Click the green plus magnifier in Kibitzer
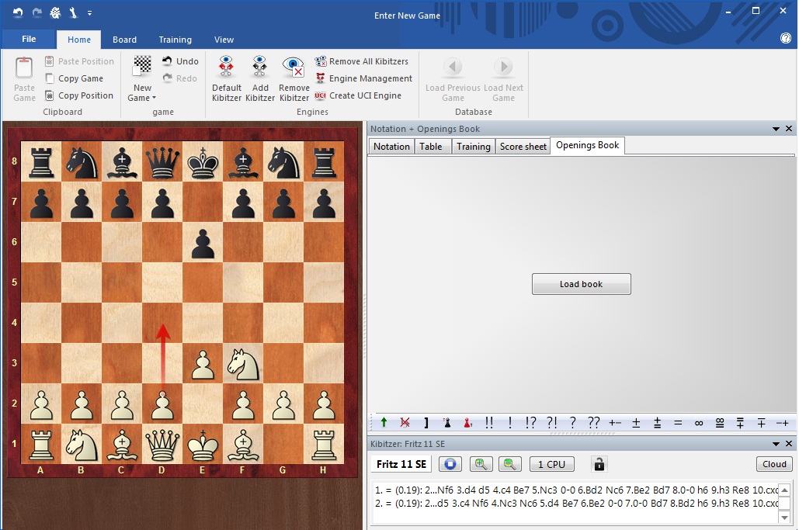This screenshot has height=530, width=799. (x=481, y=464)
